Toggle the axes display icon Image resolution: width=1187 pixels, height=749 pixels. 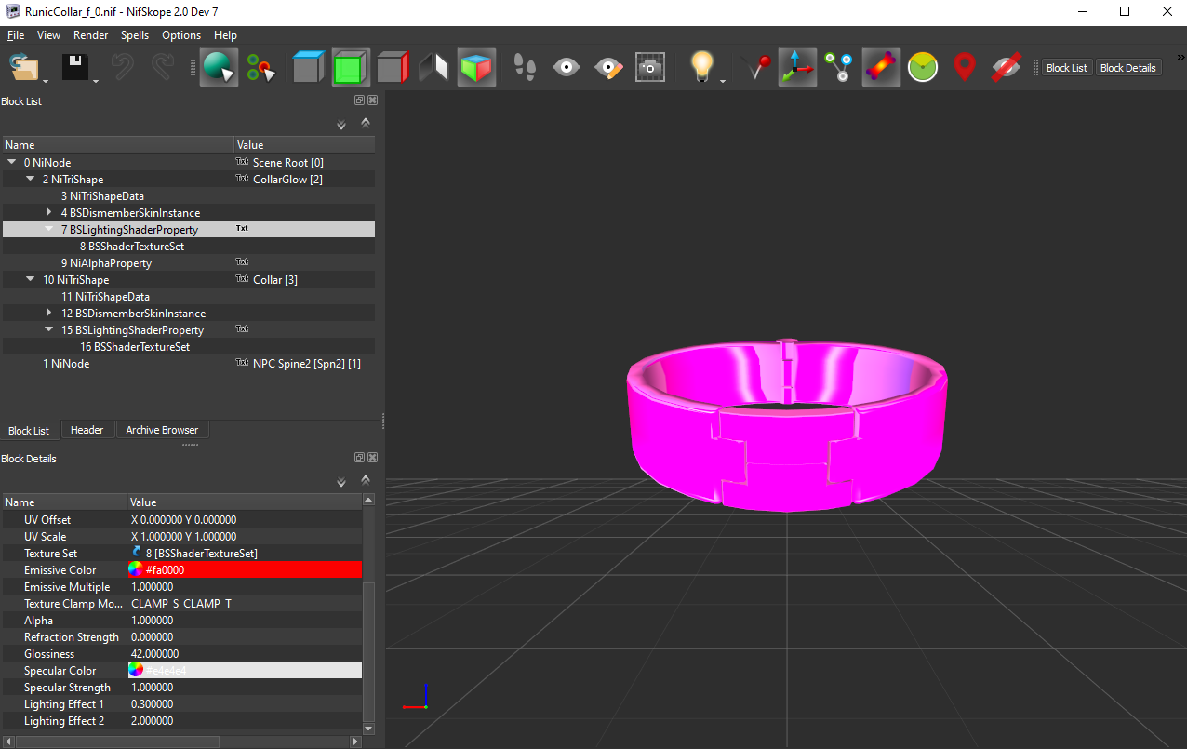pos(797,68)
